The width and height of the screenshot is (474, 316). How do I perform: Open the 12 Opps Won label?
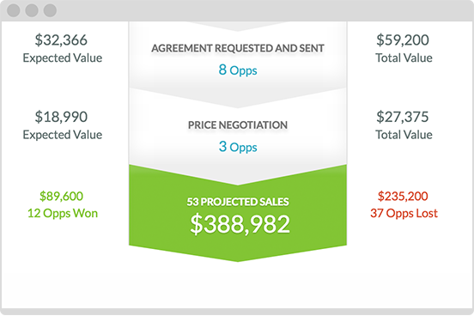(63, 213)
